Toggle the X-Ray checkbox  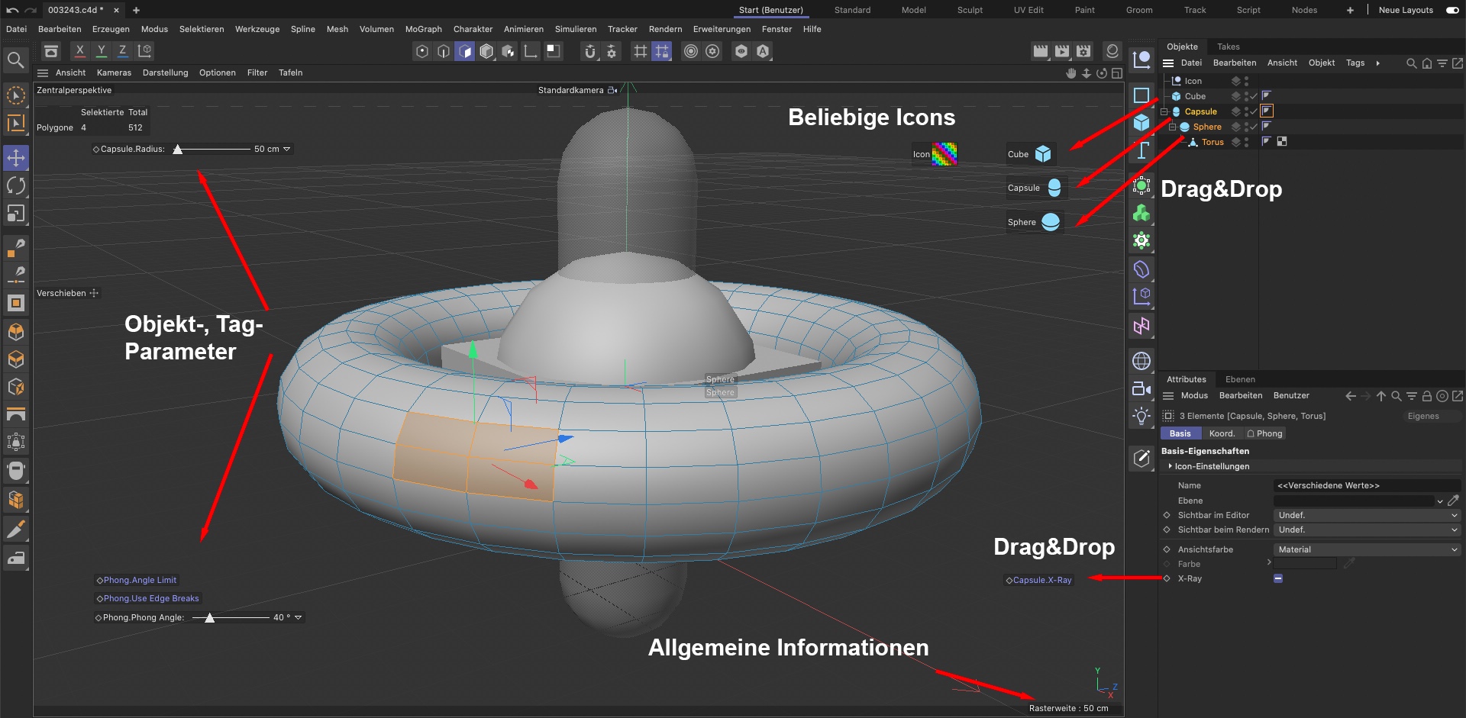1278,578
